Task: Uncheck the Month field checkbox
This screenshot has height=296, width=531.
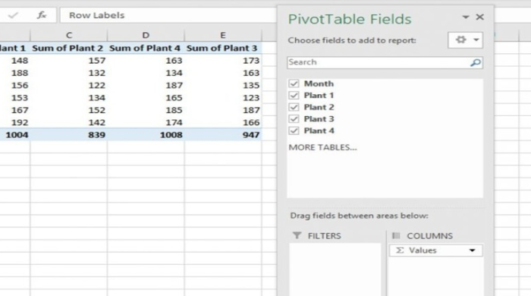Action: (x=294, y=83)
